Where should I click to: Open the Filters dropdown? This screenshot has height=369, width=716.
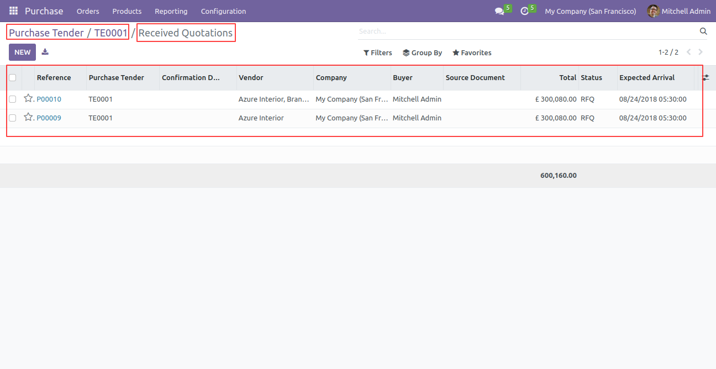point(377,53)
